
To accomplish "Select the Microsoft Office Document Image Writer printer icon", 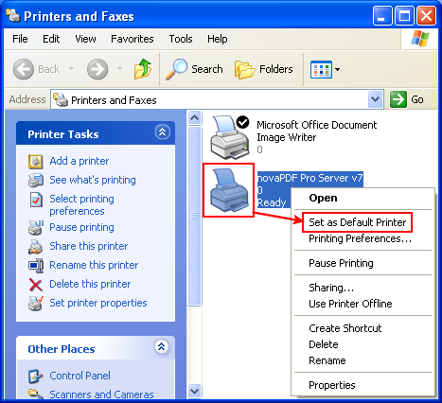I will (x=230, y=136).
